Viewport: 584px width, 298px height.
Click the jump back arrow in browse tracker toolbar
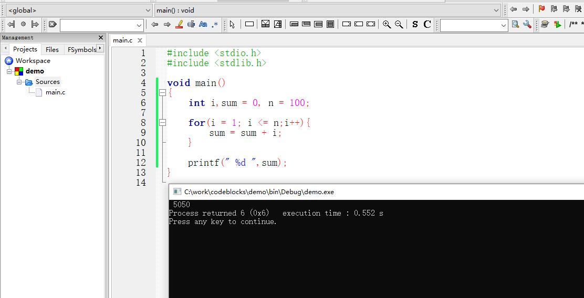click(11, 25)
